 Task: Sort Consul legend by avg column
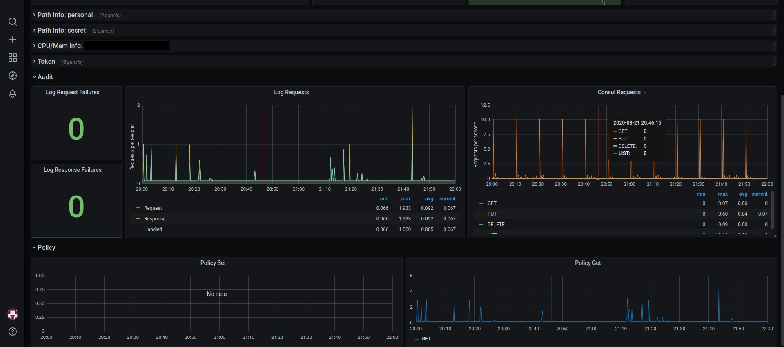click(x=743, y=194)
